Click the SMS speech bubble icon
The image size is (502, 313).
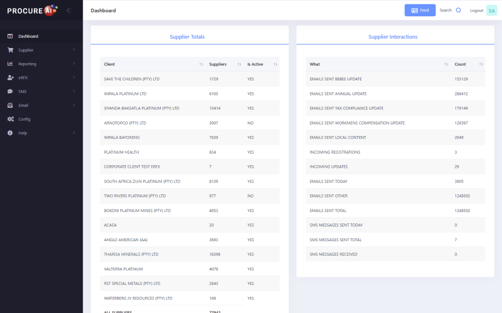10,92
